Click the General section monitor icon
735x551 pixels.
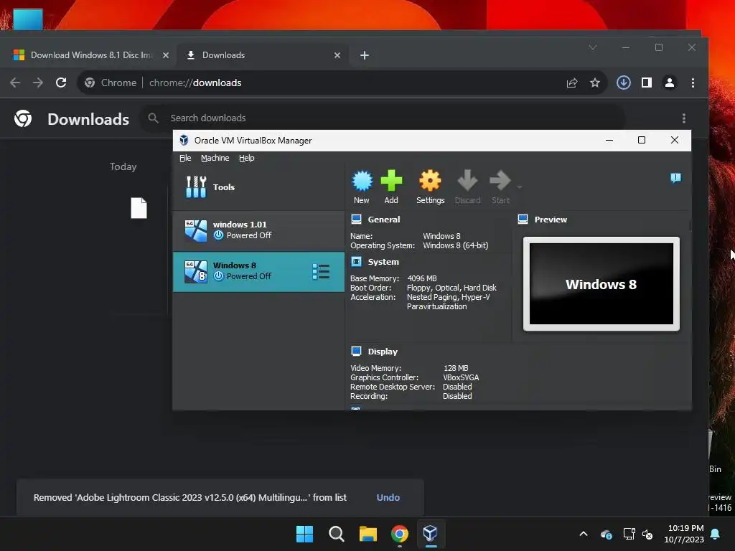356,219
